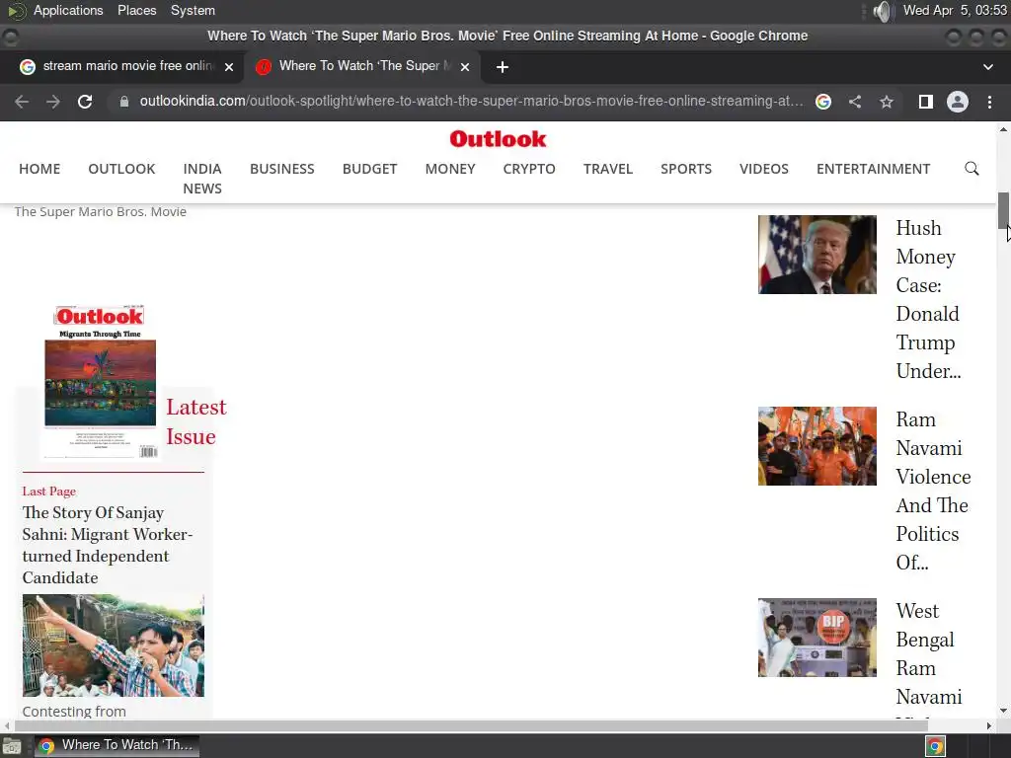Open the Chrome profile avatar
The image size is (1011, 758).
pos(958,102)
